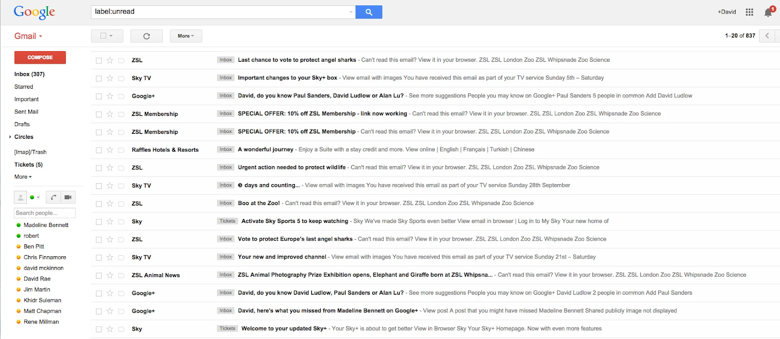Click the phone call icon in chat panel

[54, 197]
